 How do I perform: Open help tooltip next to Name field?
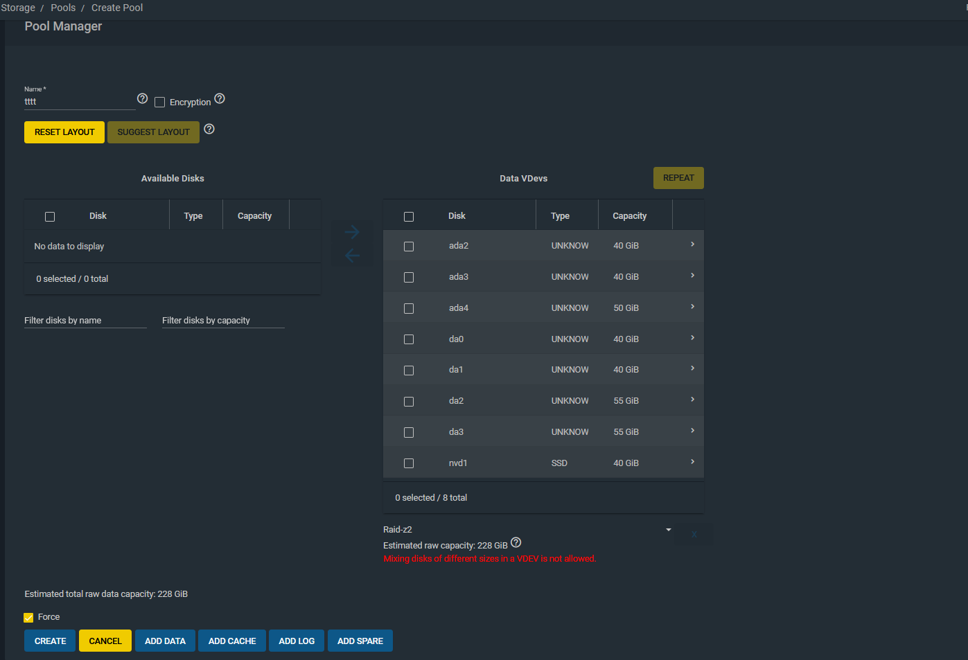[x=143, y=98]
